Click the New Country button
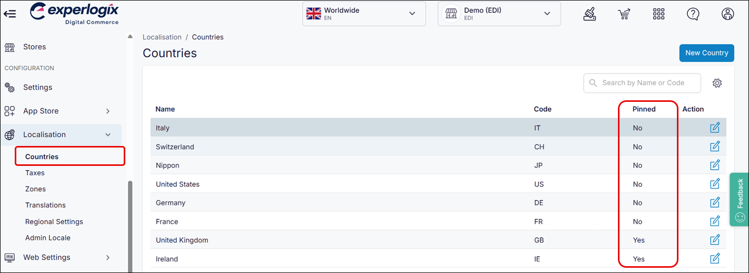This screenshot has height=273, width=749. point(706,53)
